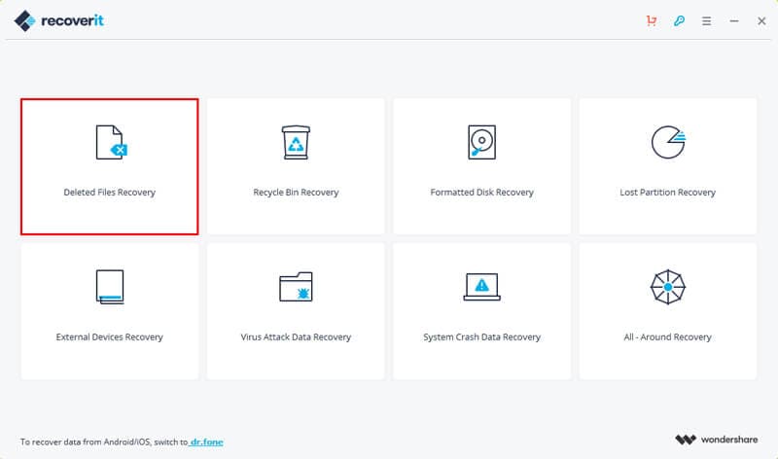Open the dr.fone link
778x459 pixels.
point(206,441)
